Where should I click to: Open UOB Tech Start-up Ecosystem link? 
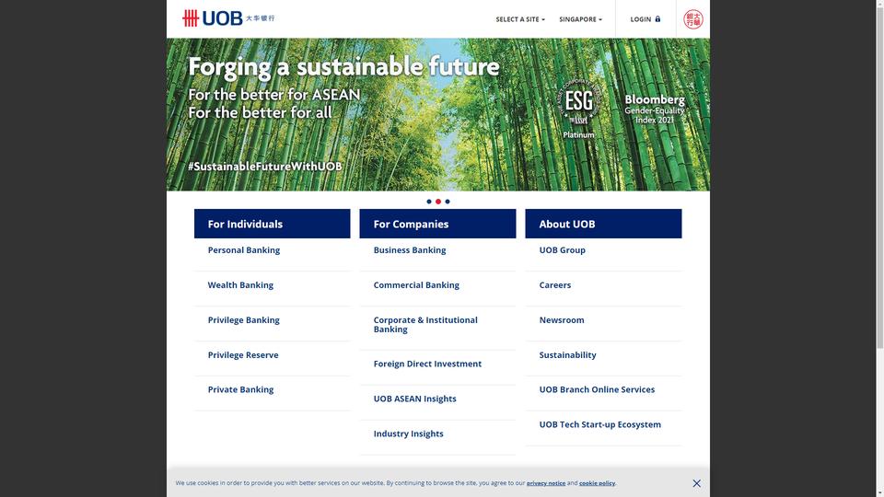[599, 424]
